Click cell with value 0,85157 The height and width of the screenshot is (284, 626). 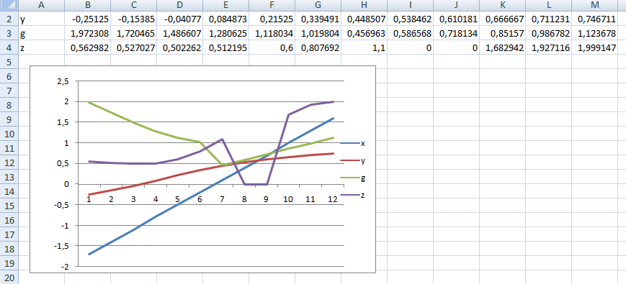(x=503, y=32)
